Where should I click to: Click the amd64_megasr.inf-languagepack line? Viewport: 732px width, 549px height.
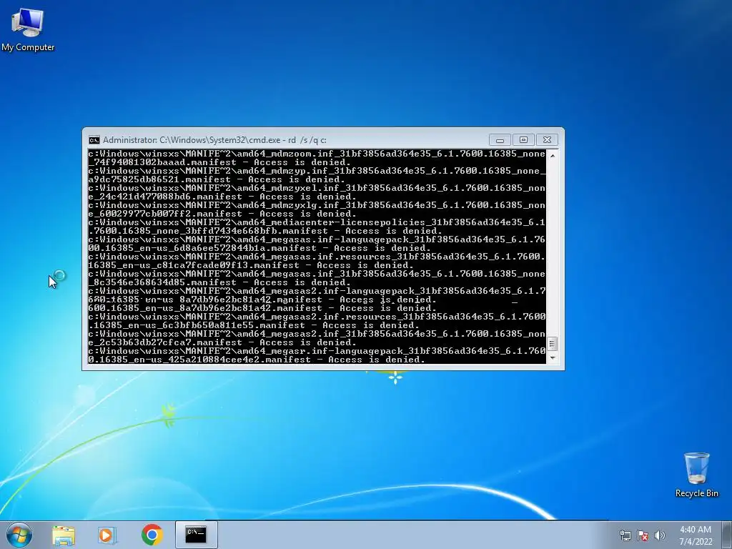coord(317,351)
